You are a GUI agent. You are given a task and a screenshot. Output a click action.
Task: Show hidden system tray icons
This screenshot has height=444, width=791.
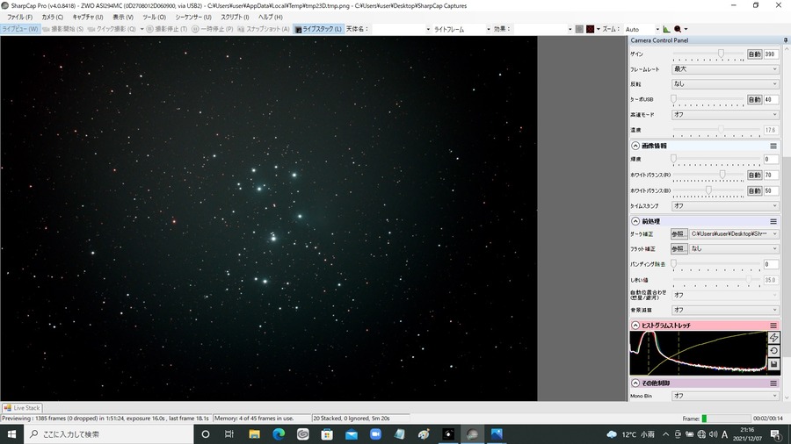[666, 434]
